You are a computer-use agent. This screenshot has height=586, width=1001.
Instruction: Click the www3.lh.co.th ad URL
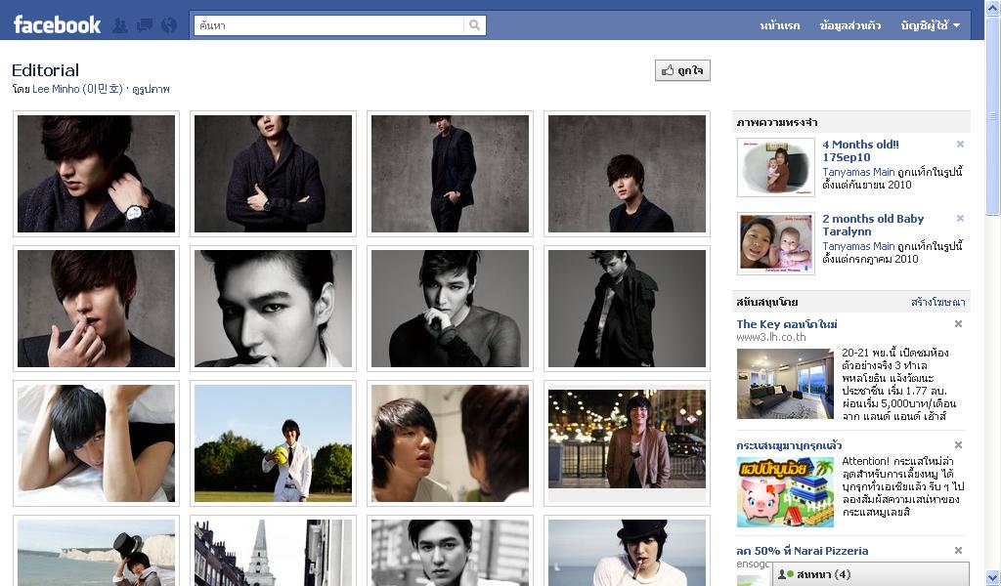pyautogui.click(x=770, y=337)
